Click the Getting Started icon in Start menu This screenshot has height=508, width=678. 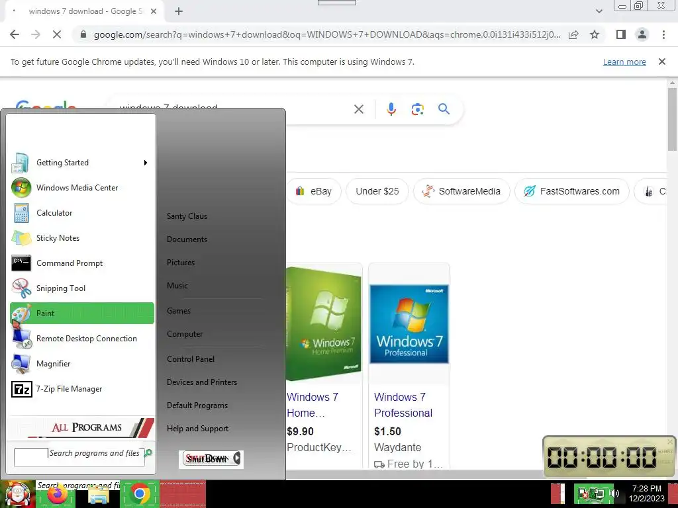pos(21,163)
